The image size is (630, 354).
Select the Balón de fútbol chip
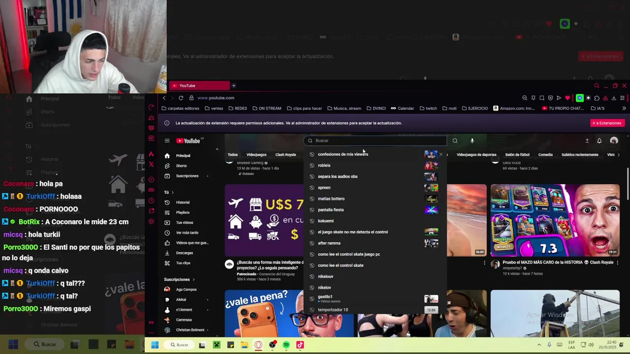pyautogui.click(x=517, y=155)
